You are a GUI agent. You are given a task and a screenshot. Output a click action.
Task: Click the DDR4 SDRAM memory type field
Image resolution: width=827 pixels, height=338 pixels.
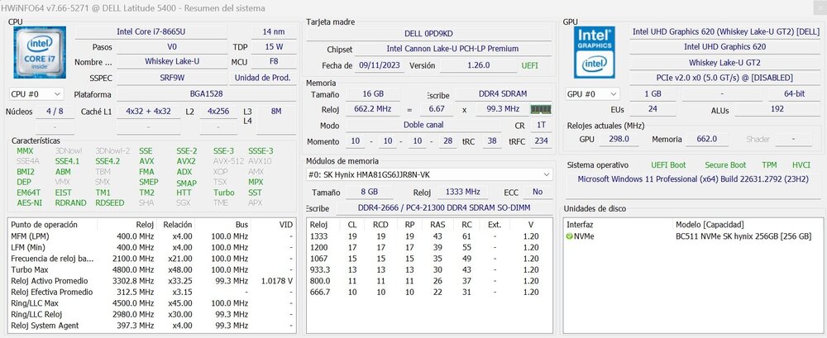(503, 94)
